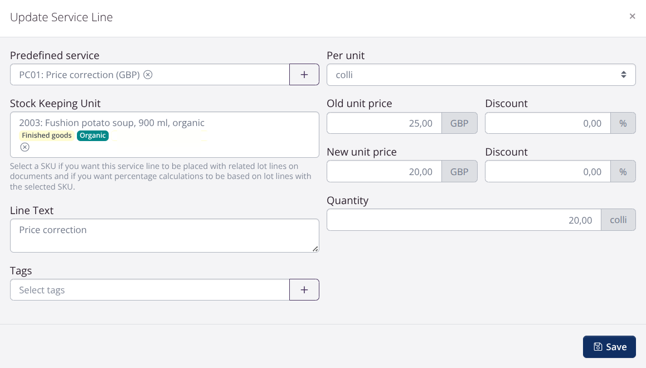Open the Per unit dropdown
The width and height of the screenshot is (646, 368).
point(481,74)
